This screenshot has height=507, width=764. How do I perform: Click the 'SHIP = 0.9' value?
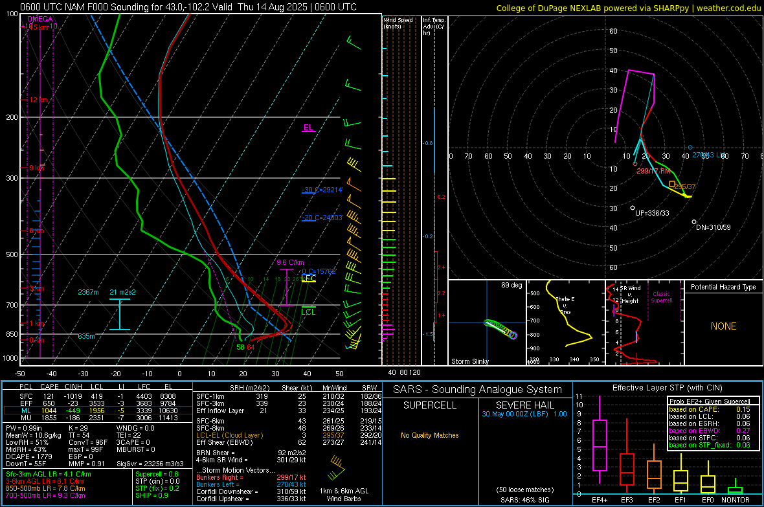pos(152,495)
